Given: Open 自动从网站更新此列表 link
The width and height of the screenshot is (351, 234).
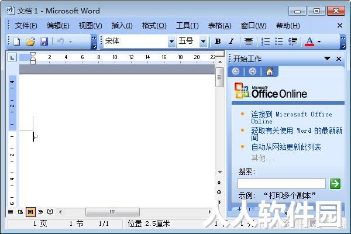Looking at the screenshot, I should (286, 147).
